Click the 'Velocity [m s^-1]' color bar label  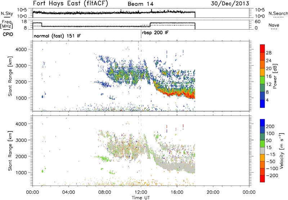point(282,151)
